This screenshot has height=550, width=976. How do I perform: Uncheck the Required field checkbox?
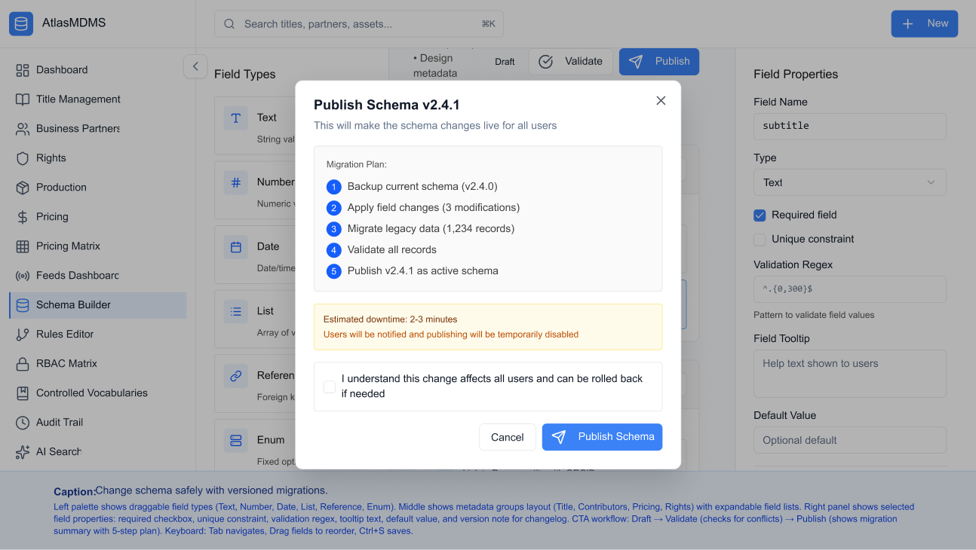[x=760, y=215]
